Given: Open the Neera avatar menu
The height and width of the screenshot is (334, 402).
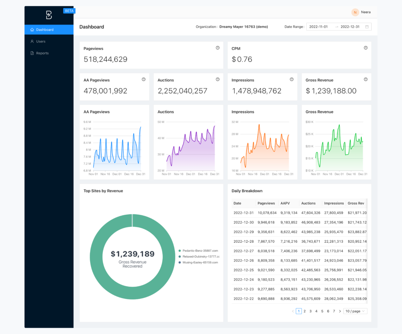Looking at the screenshot, I should 355,12.
